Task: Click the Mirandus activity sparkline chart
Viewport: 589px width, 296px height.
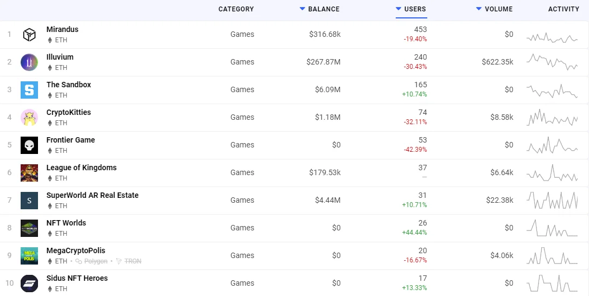Action: 552,37
